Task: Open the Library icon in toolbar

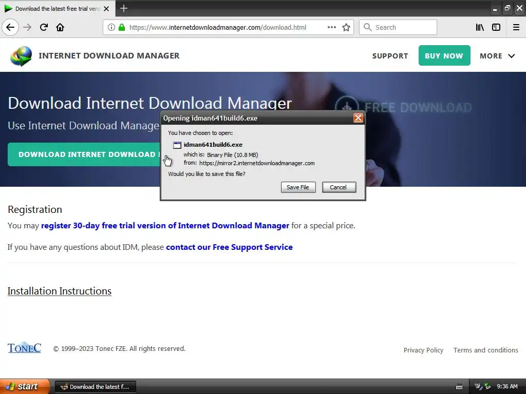Action: tap(480, 28)
